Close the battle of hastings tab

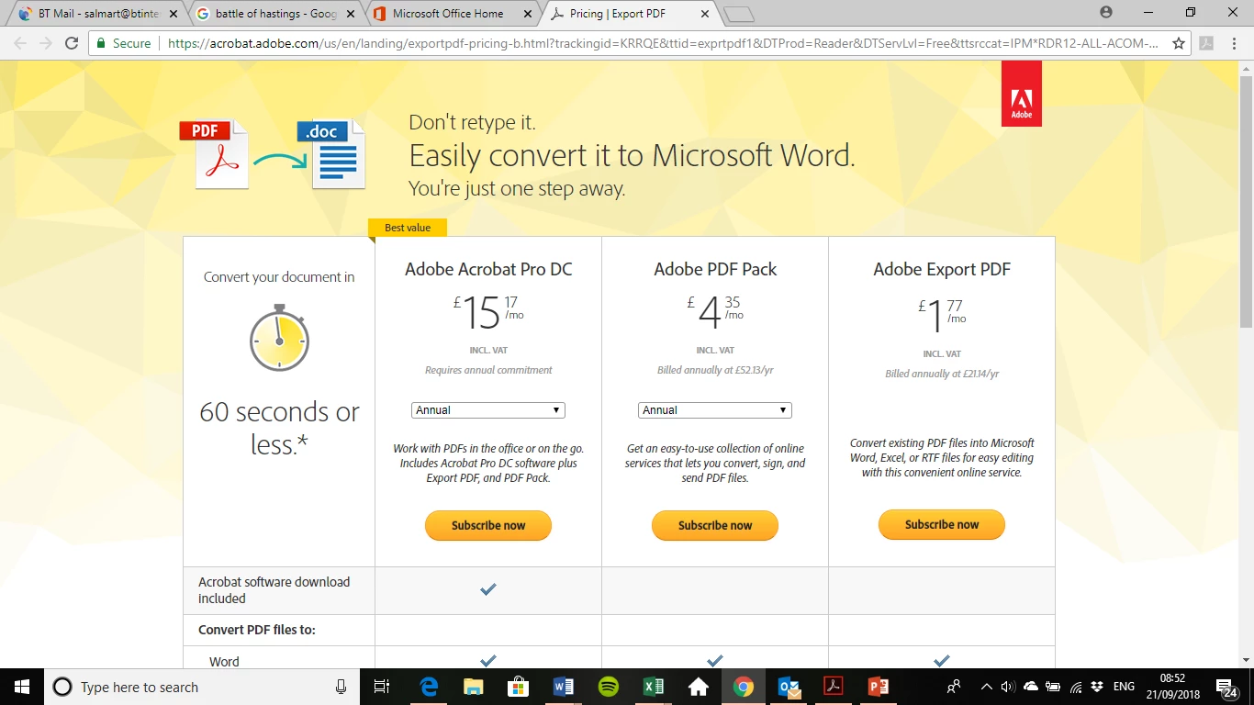[349, 14]
